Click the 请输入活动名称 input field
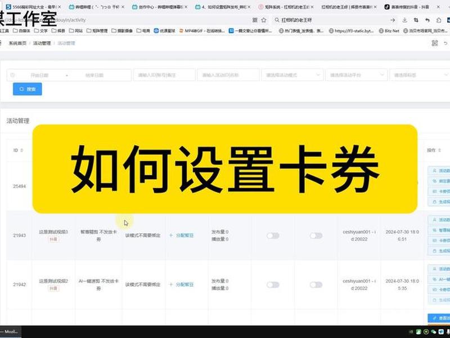The image size is (450, 338). coord(228,75)
